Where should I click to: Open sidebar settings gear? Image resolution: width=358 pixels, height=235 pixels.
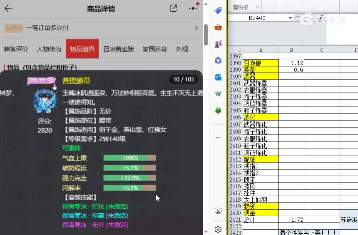[x=218, y=229]
